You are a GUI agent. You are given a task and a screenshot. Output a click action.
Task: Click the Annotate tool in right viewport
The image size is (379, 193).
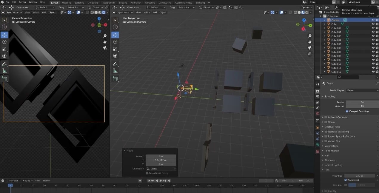point(115,64)
